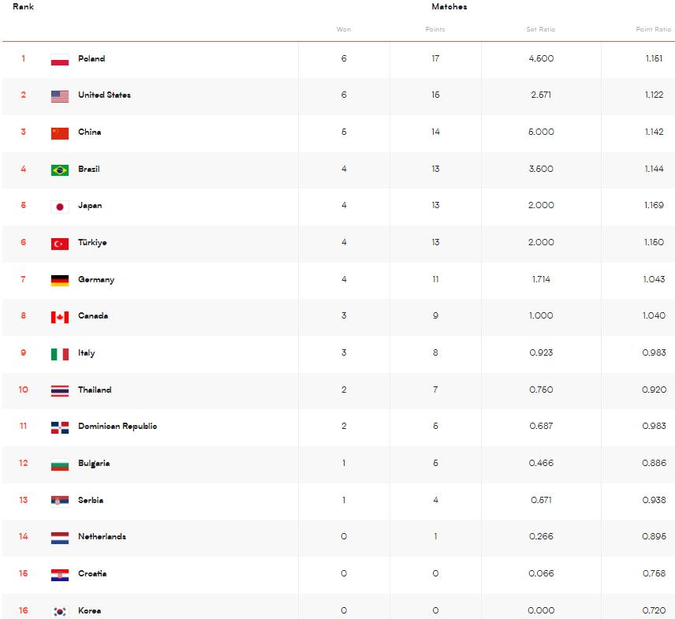The width and height of the screenshot is (675, 619).
Task: Click the Canada flag icon
Action: (x=60, y=317)
